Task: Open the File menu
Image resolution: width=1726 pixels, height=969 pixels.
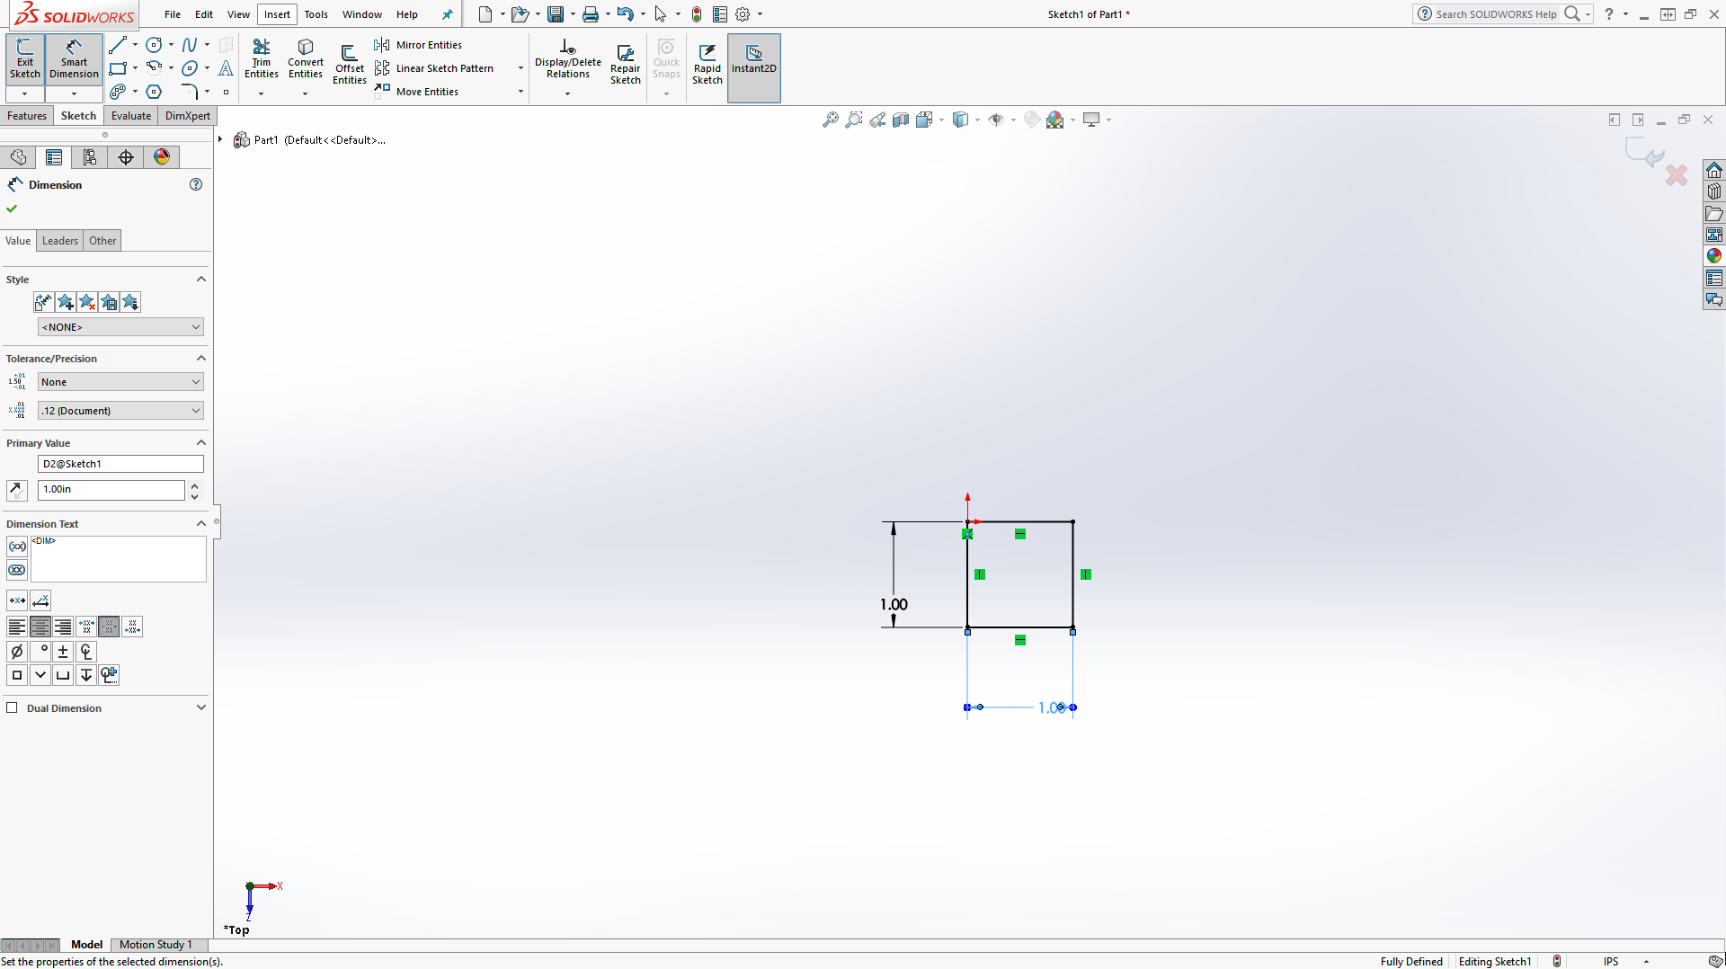Action: tap(173, 14)
